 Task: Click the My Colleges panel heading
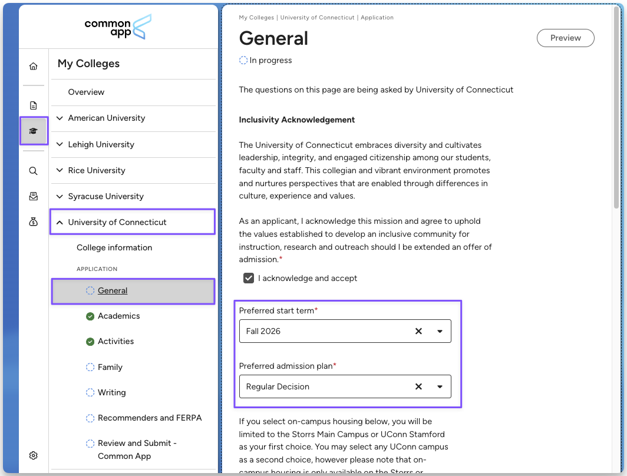click(x=88, y=64)
